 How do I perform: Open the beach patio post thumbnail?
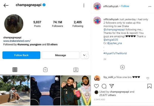point(15,90)
